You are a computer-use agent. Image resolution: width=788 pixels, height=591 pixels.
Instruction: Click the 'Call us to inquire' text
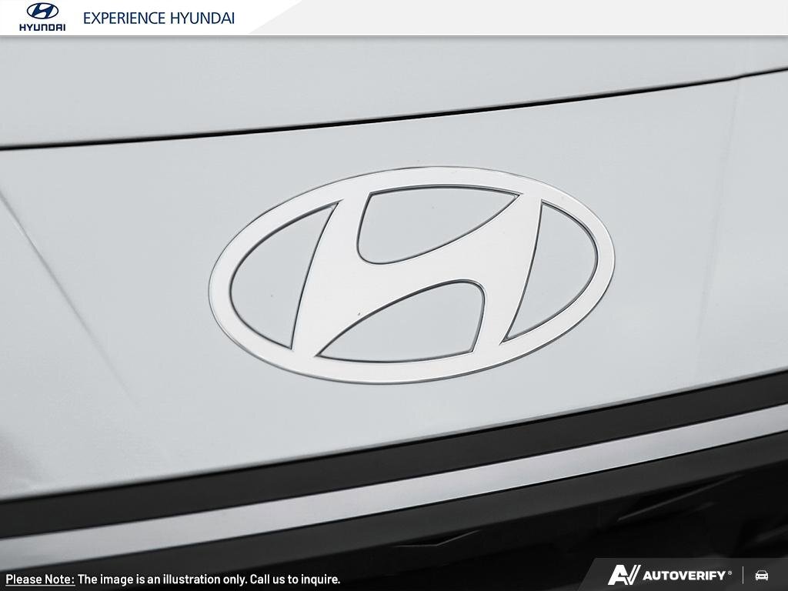297,579
